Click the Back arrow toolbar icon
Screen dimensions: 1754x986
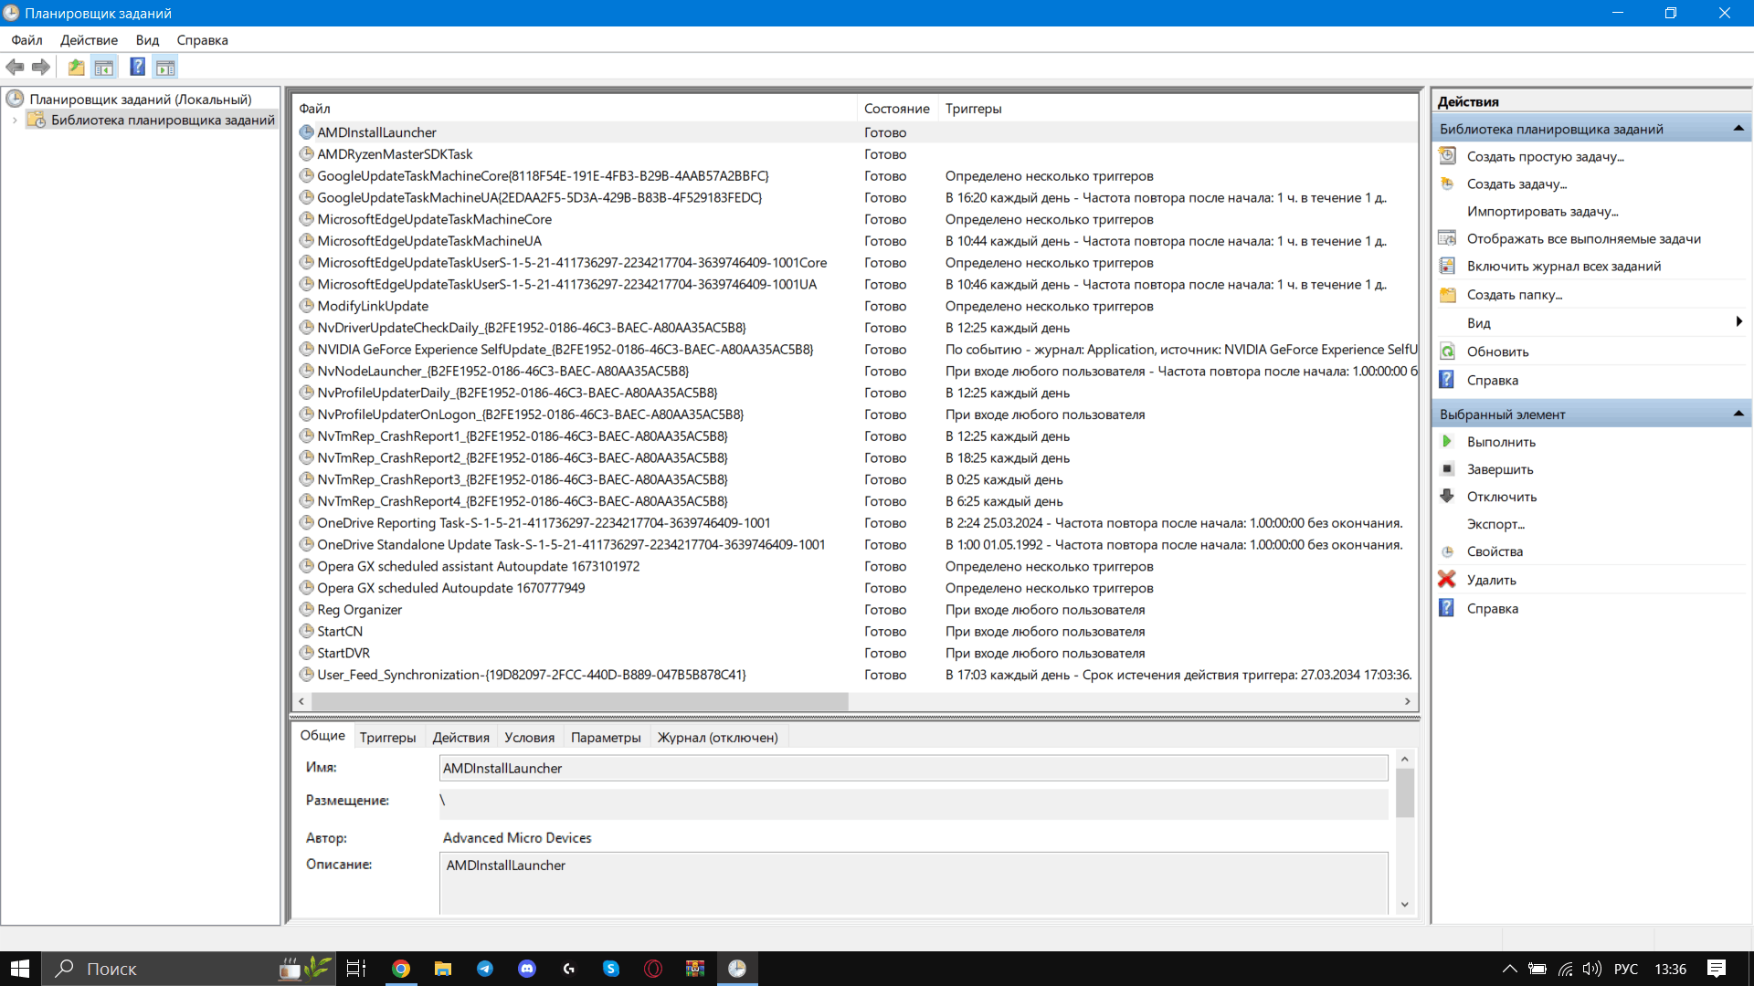click(x=15, y=67)
